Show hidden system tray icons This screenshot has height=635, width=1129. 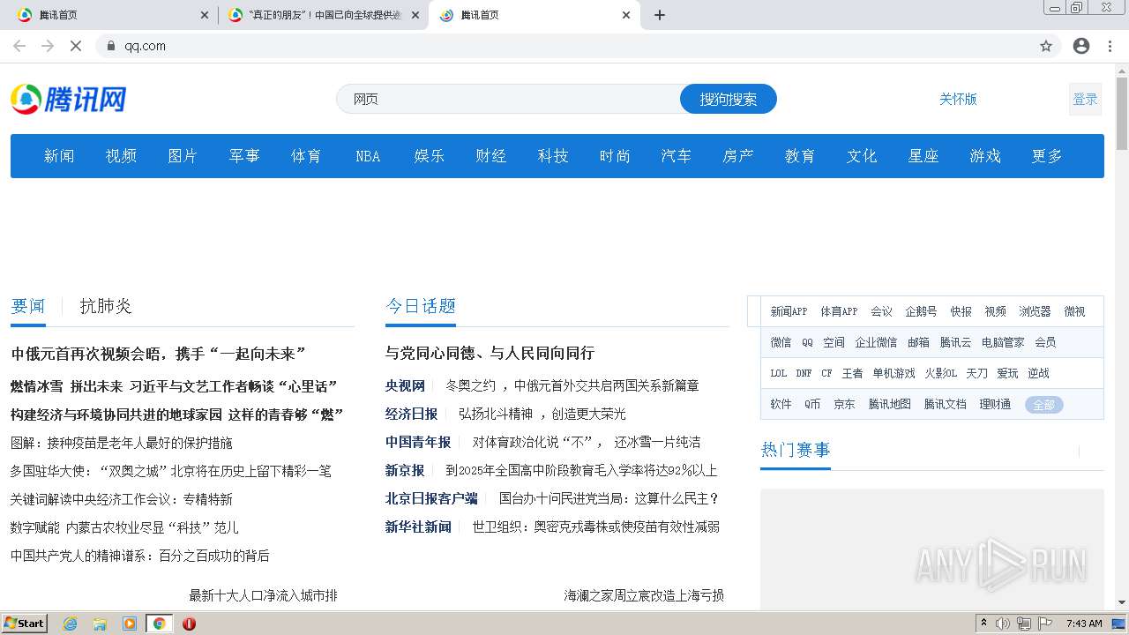pos(983,624)
